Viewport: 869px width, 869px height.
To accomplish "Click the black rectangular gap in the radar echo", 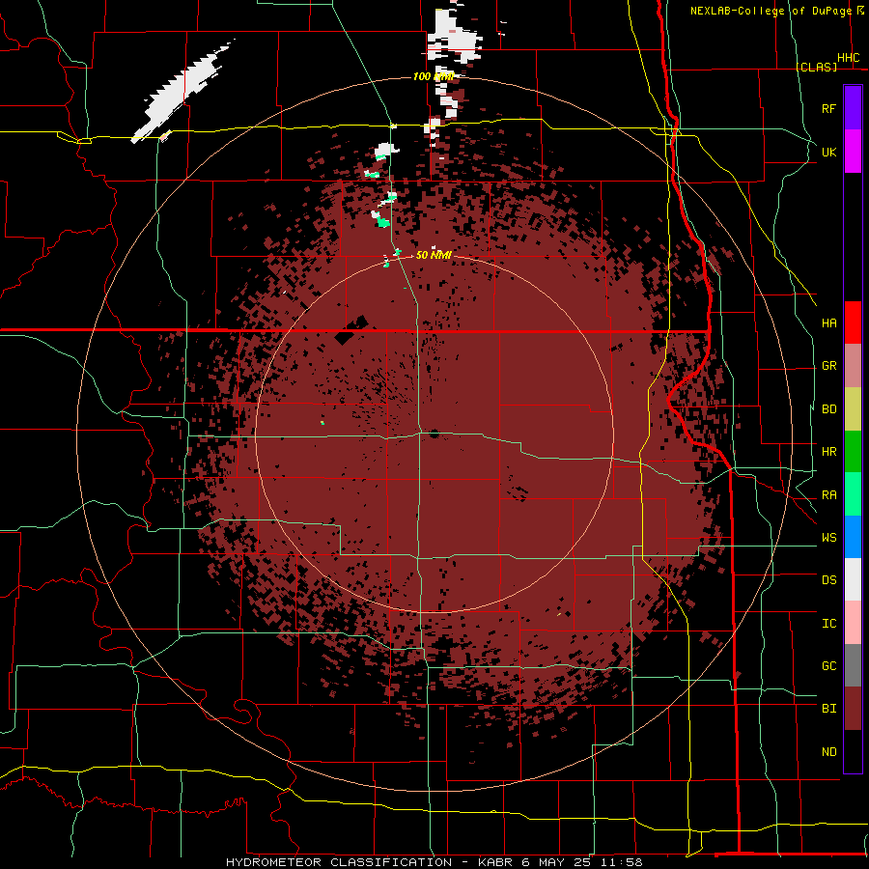I will point(351,330).
